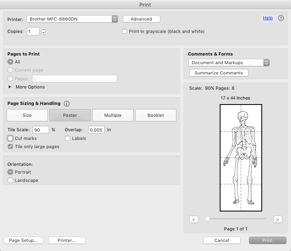
Task: Open the Help link
Action: [x=268, y=18]
